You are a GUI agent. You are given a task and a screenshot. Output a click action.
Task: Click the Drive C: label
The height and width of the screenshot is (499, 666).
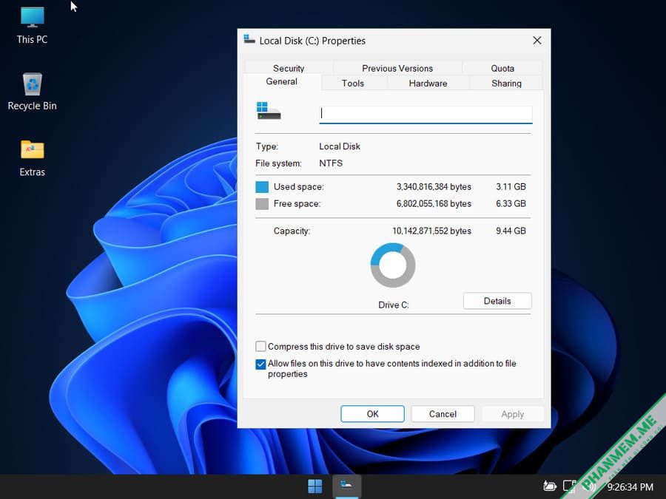(394, 305)
